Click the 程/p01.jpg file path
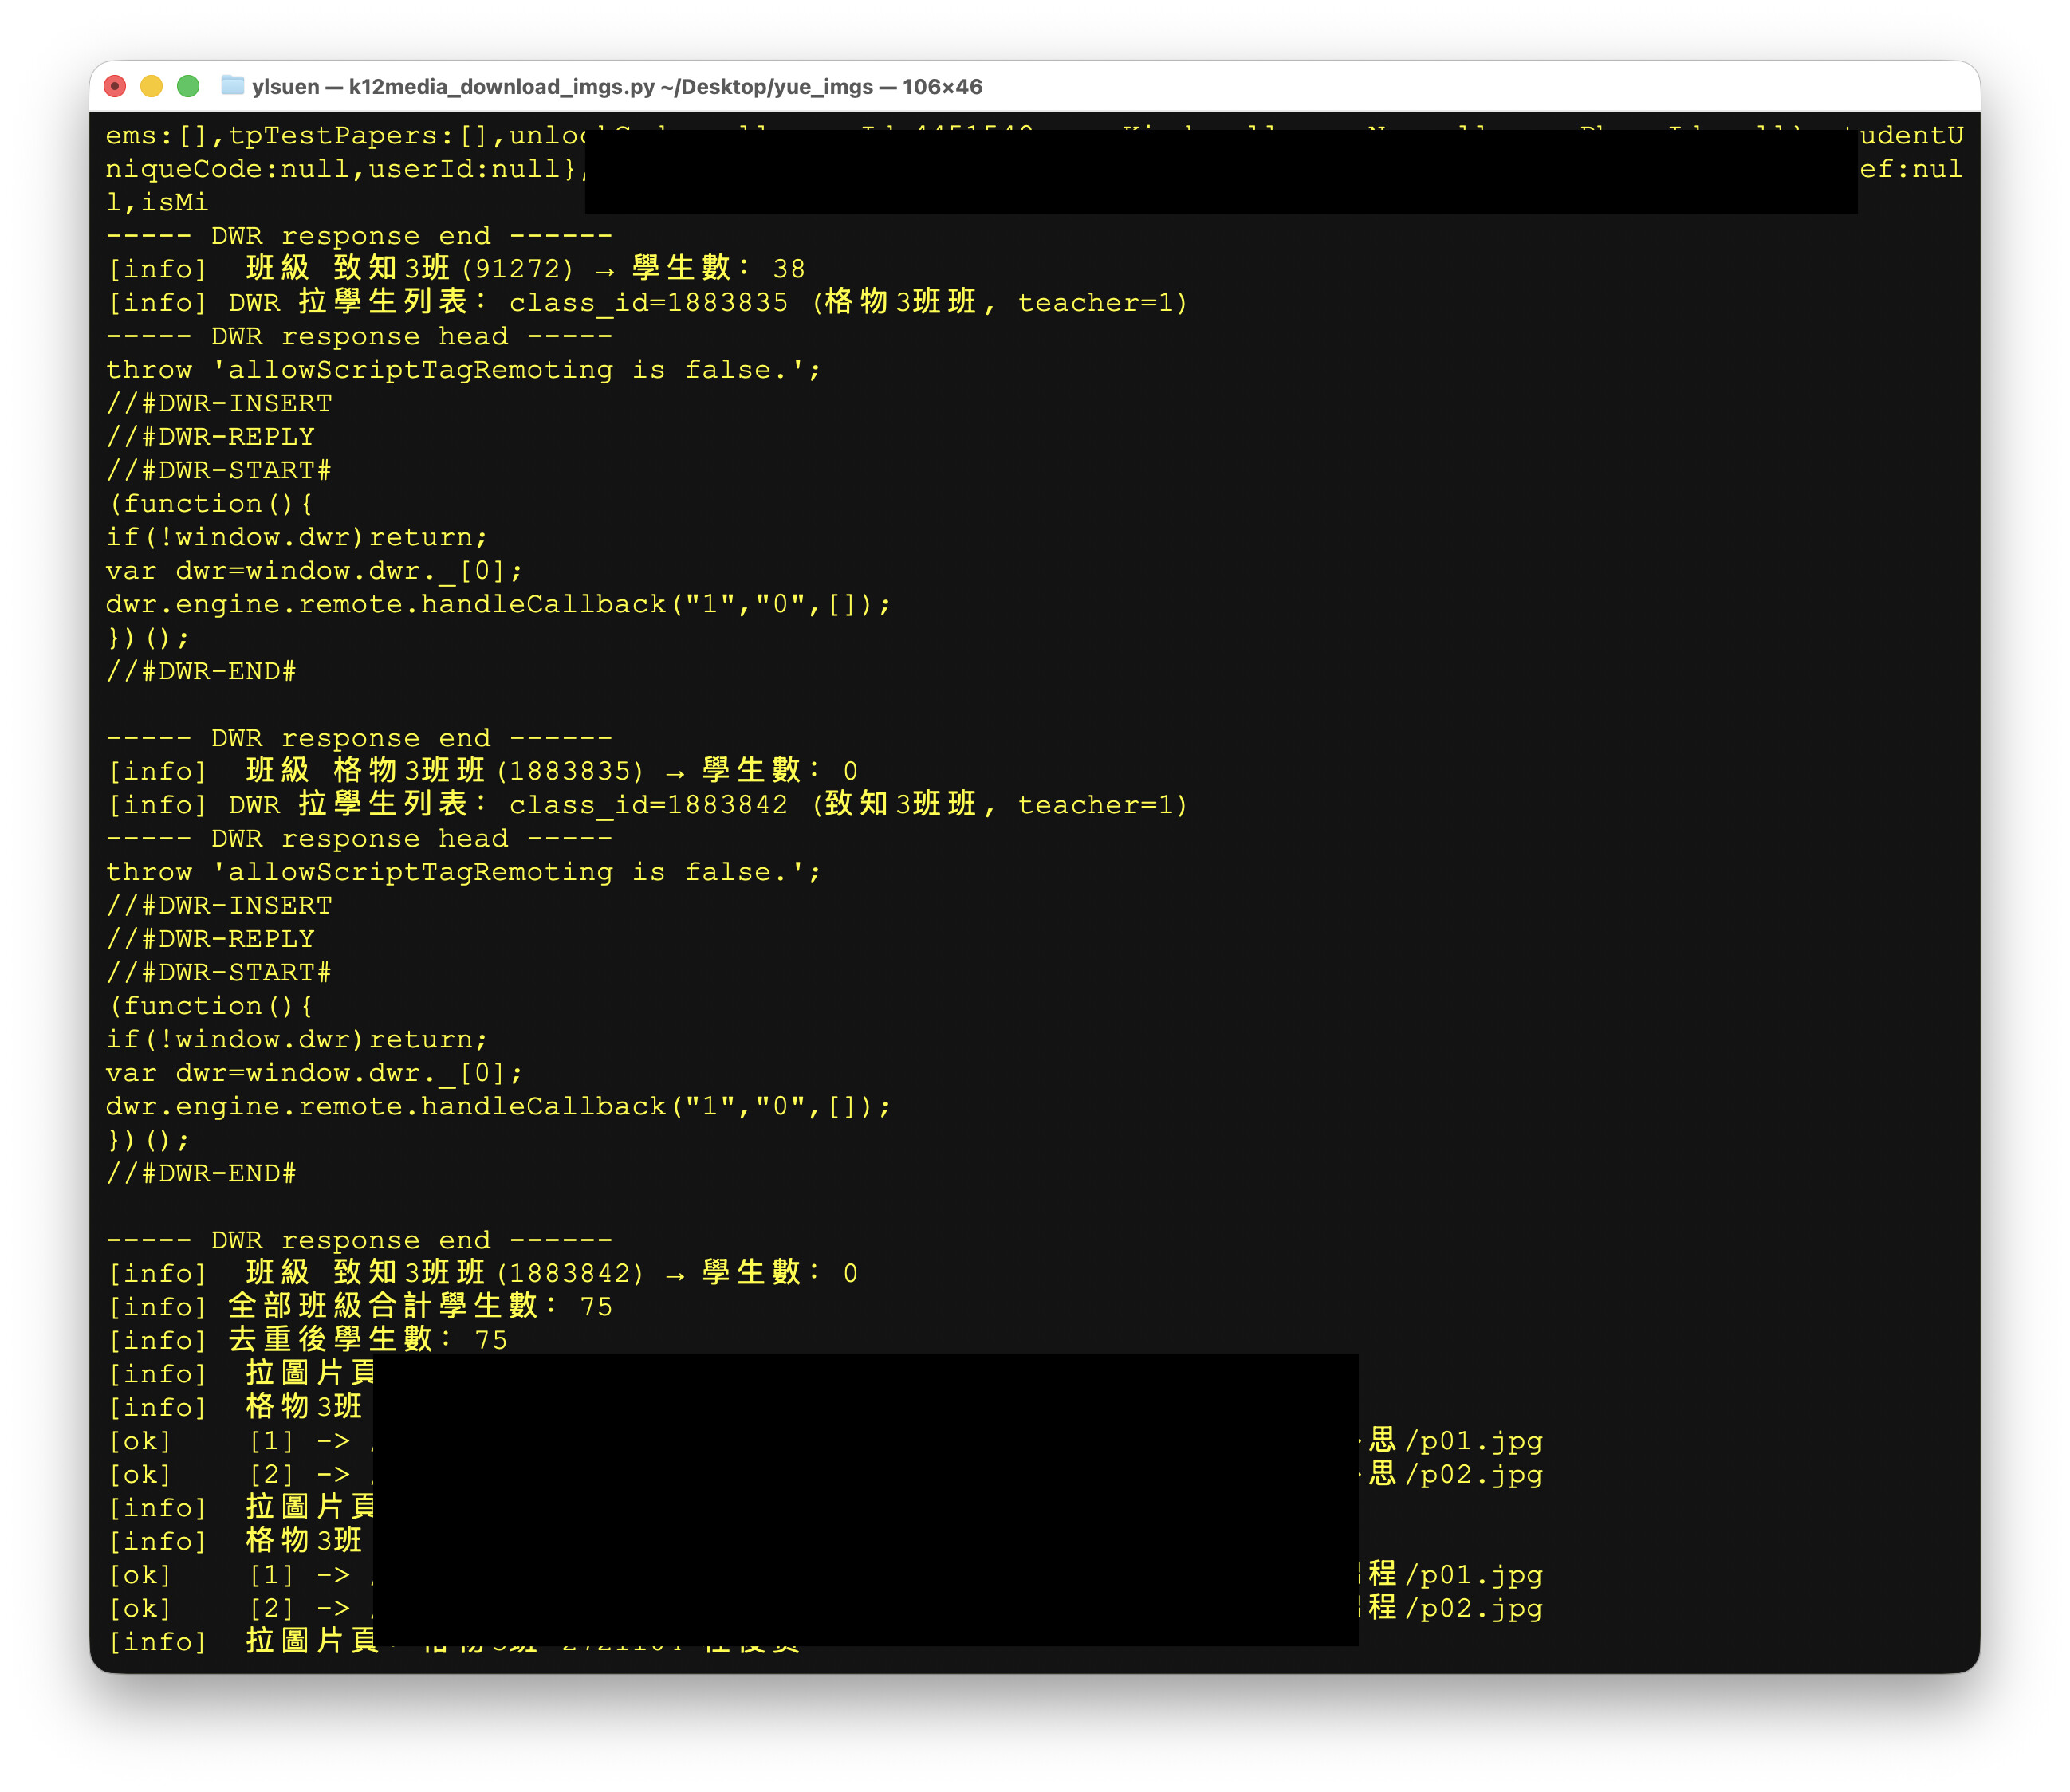The height and width of the screenshot is (1792, 2070). pyautogui.click(x=1456, y=1575)
